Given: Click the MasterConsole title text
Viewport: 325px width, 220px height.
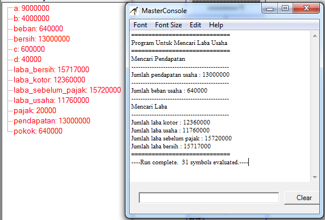Looking at the screenshot, I should point(164,11).
